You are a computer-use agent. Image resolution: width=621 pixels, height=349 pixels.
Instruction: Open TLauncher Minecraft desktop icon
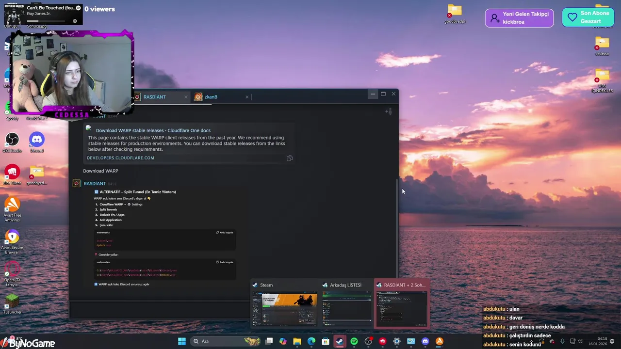[12, 304]
